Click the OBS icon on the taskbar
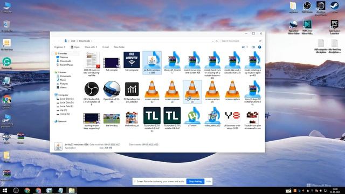 point(16,190)
